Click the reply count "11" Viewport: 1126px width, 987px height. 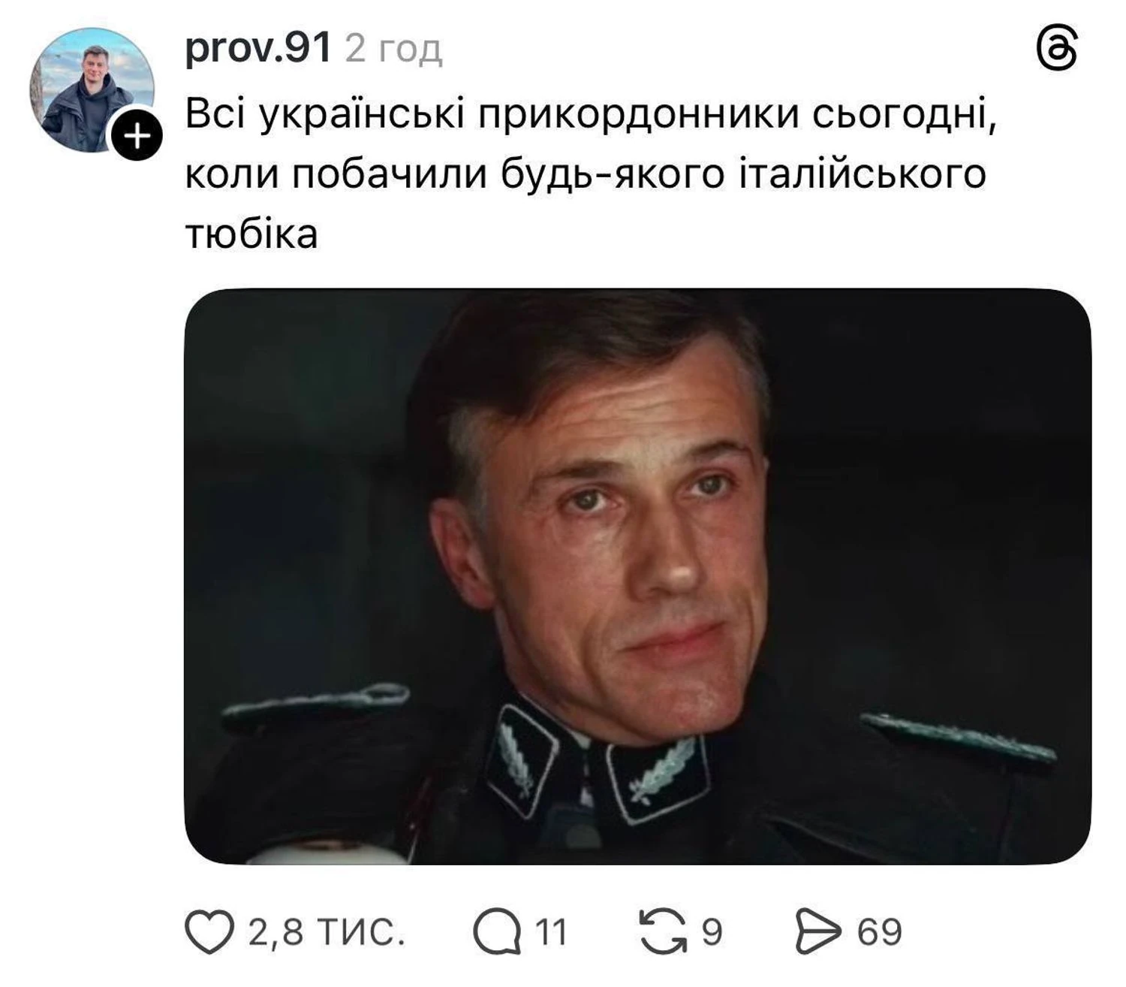pos(551,932)
